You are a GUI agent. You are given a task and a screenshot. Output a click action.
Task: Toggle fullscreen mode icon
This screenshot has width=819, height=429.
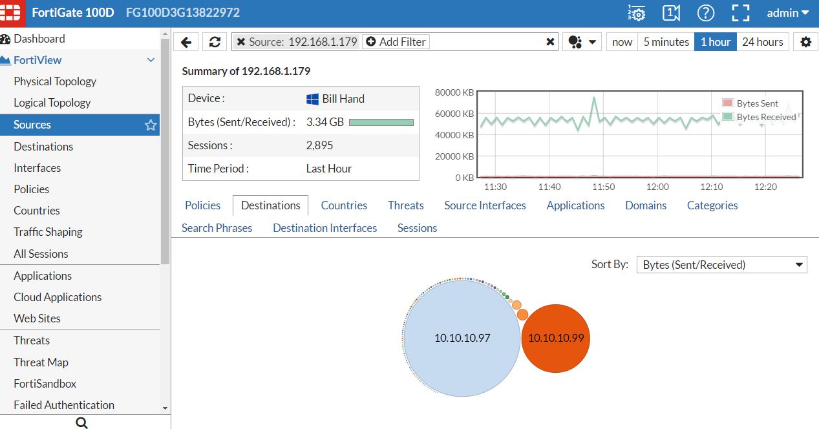pos(740,13)
